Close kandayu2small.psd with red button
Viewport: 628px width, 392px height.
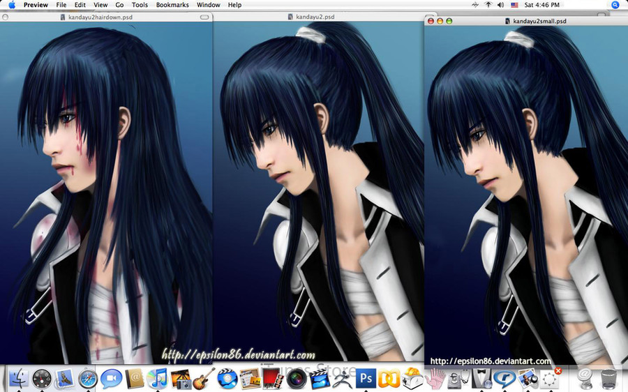click(x=431, y=21)
